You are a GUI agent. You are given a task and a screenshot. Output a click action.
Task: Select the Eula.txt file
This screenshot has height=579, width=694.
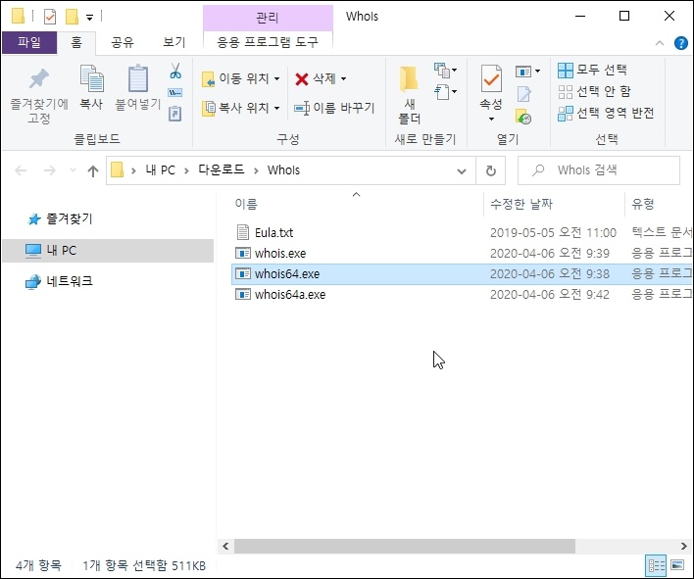click(x=462, y=232)
